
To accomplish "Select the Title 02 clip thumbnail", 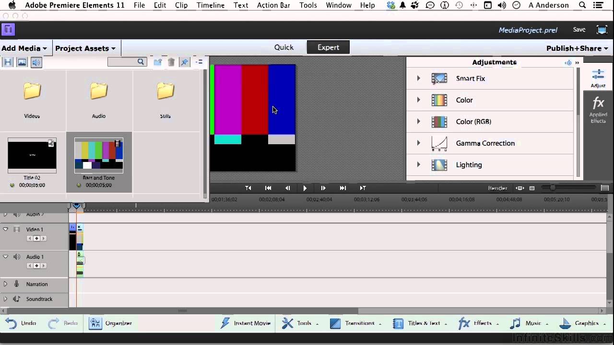I will click(32, 155).
